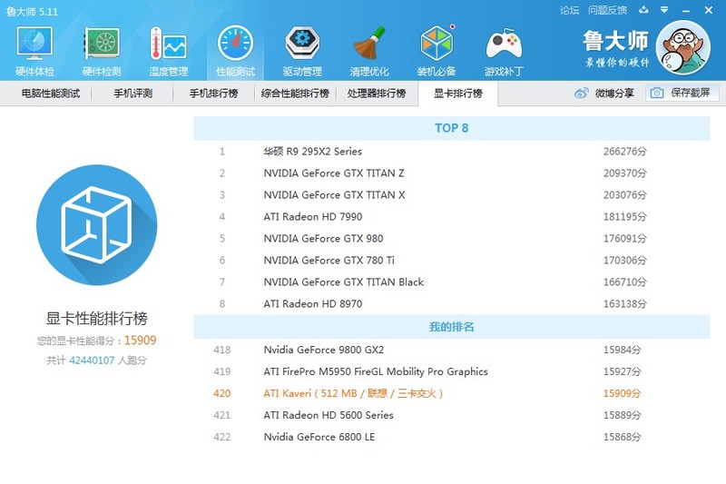Minimize the 鲁大师 window
The height and width of the screenshot is (484, 726).
(686, 10)
